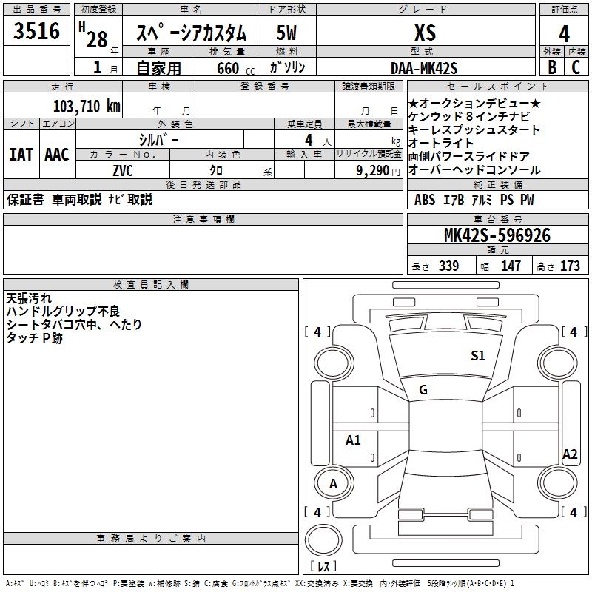Click the mileage 103,710 km
Screen dimensions: 592x592
click(x=87, y=107)
